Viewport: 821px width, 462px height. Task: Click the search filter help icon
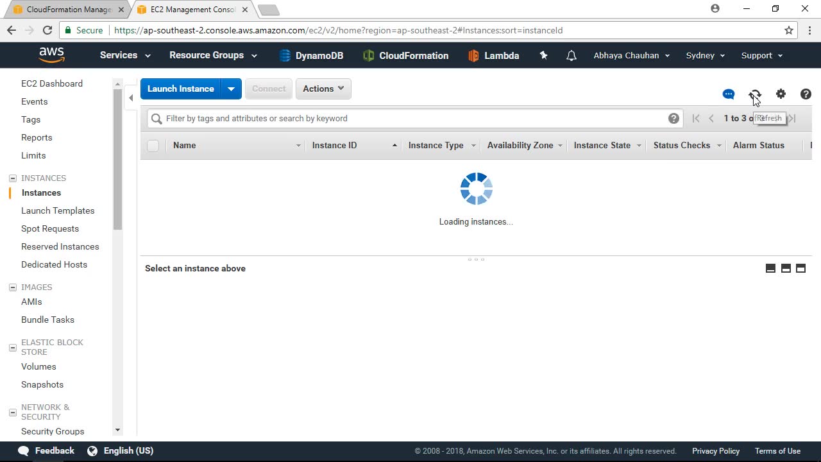[673, 118]
